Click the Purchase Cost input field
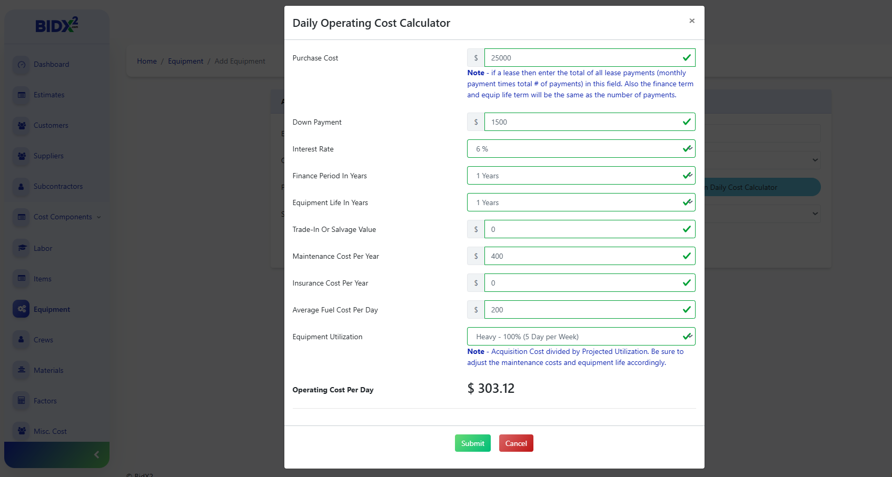 pos(589,57)
